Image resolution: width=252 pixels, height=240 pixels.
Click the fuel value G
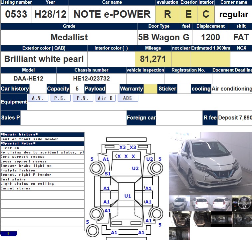pos(186,37)
